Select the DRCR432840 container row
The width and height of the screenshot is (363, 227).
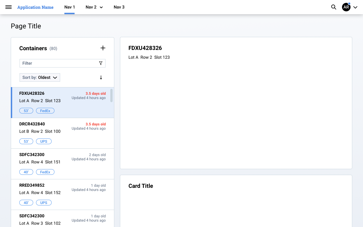(x=62, y=133)
